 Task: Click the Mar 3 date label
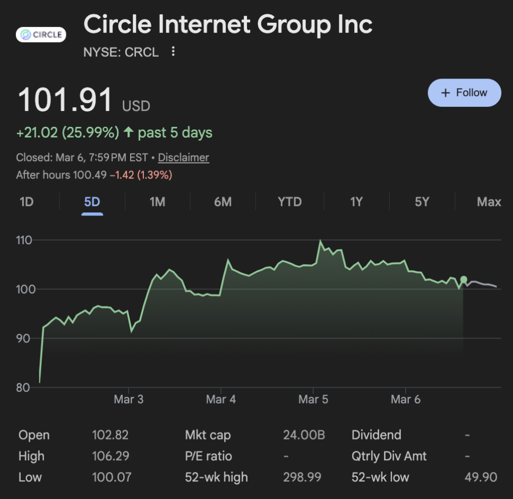pos(129,399)
